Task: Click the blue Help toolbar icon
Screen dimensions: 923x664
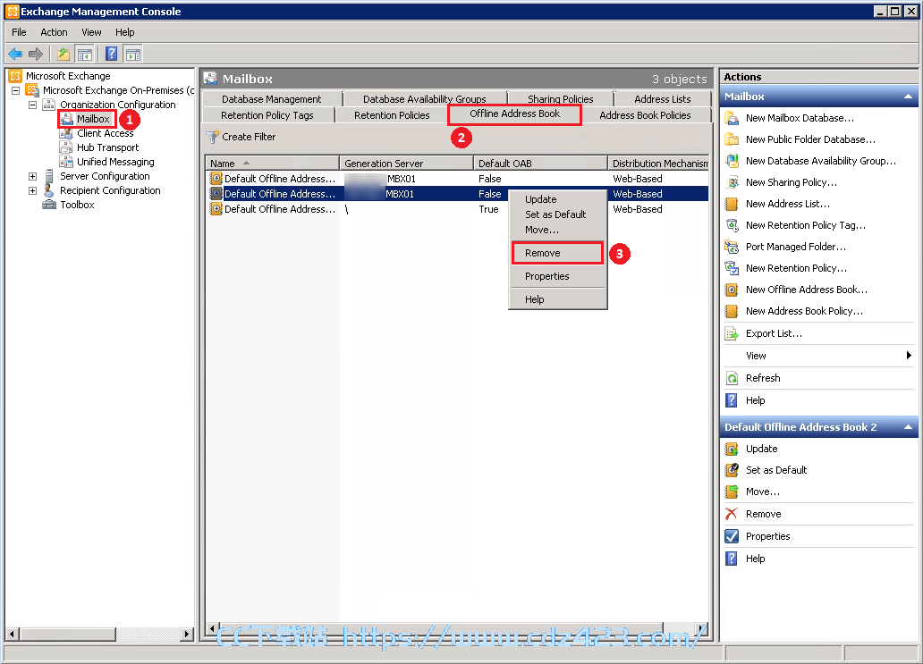Action: 111,55
